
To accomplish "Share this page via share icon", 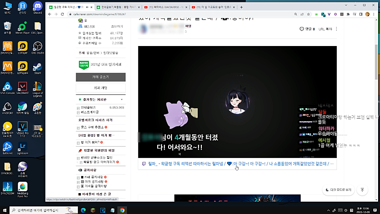I will (x=302, y=14).
